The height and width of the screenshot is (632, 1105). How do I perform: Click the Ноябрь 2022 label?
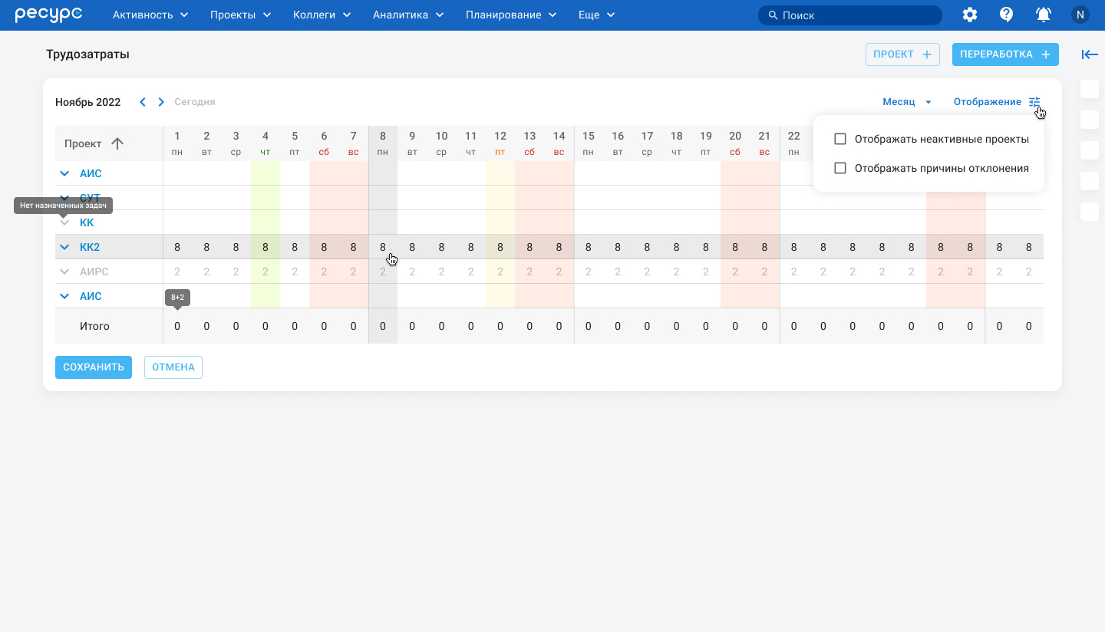click(88, 102)
